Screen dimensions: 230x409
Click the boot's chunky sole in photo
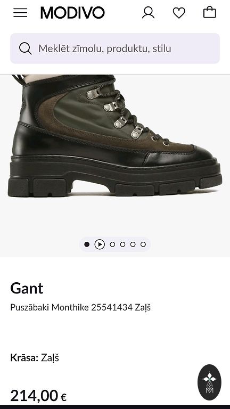point(115,177)
